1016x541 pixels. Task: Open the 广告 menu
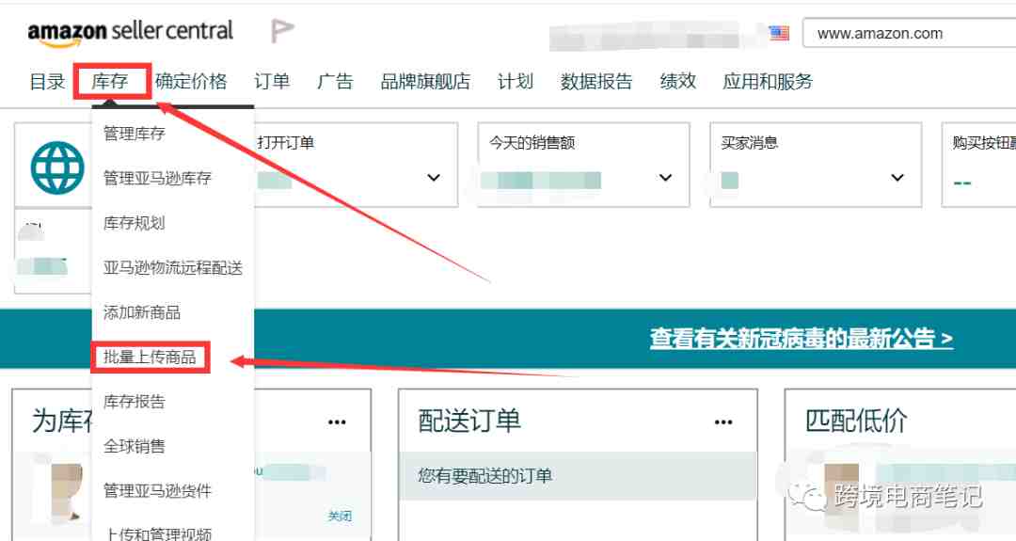point(336,82)
